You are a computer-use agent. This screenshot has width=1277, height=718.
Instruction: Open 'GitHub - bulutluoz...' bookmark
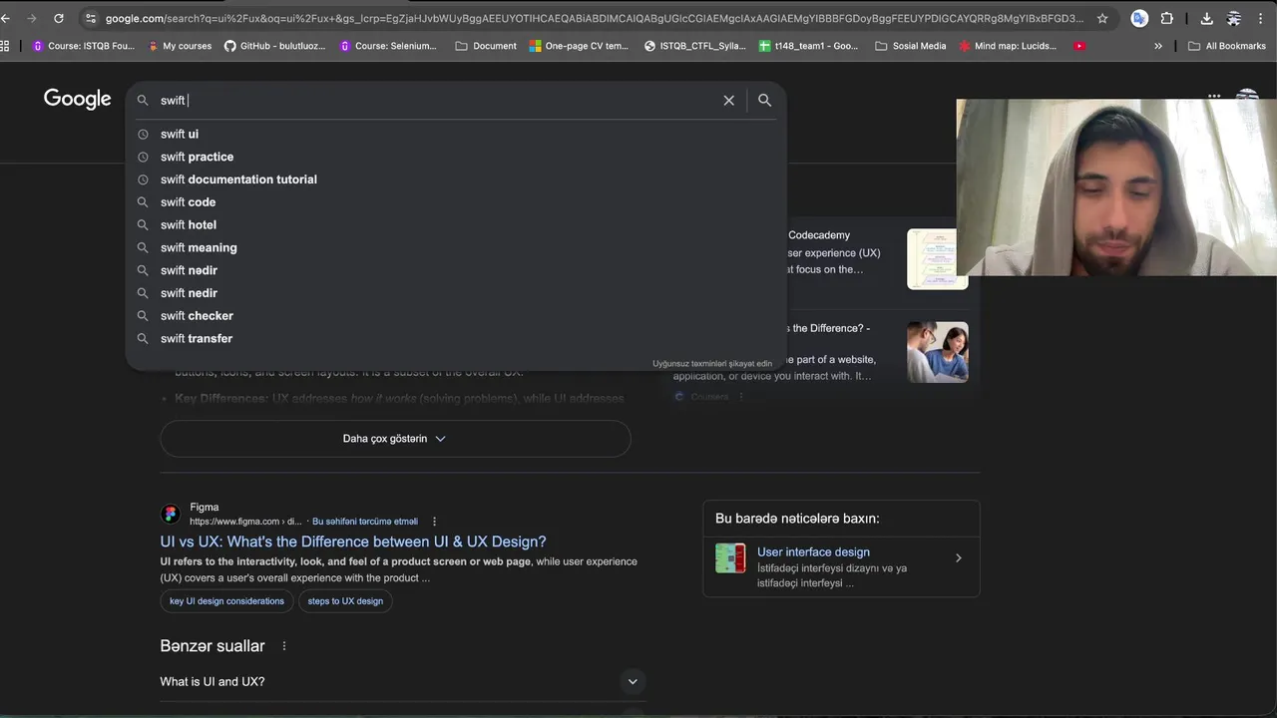tap(274, 46)
